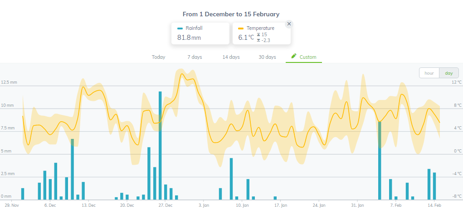Click the 17. Jan date label

pos(281,205)
